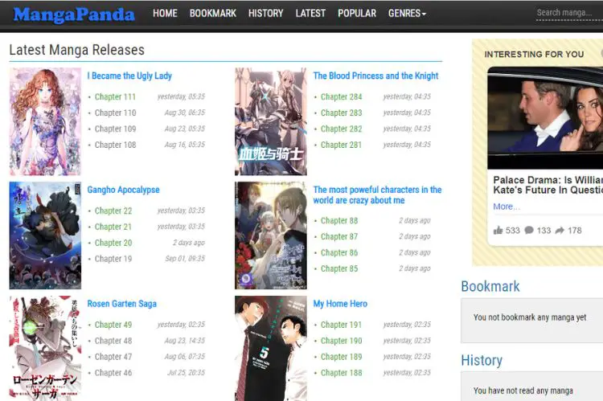Open I Became the Ugly Lady cover
The image size is (603, 401).
click(x=45, y=121)
